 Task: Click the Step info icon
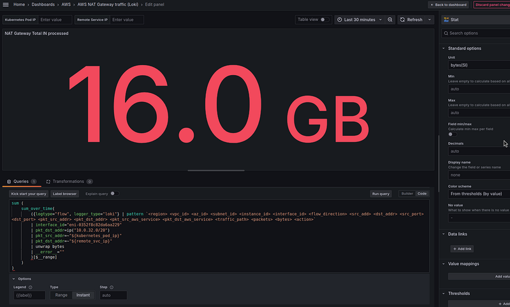pos(112,287)
